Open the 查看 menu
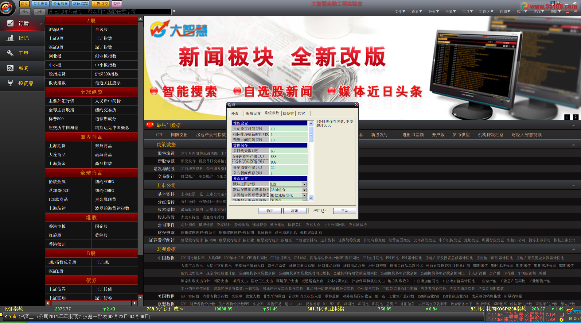 [417, 12]
